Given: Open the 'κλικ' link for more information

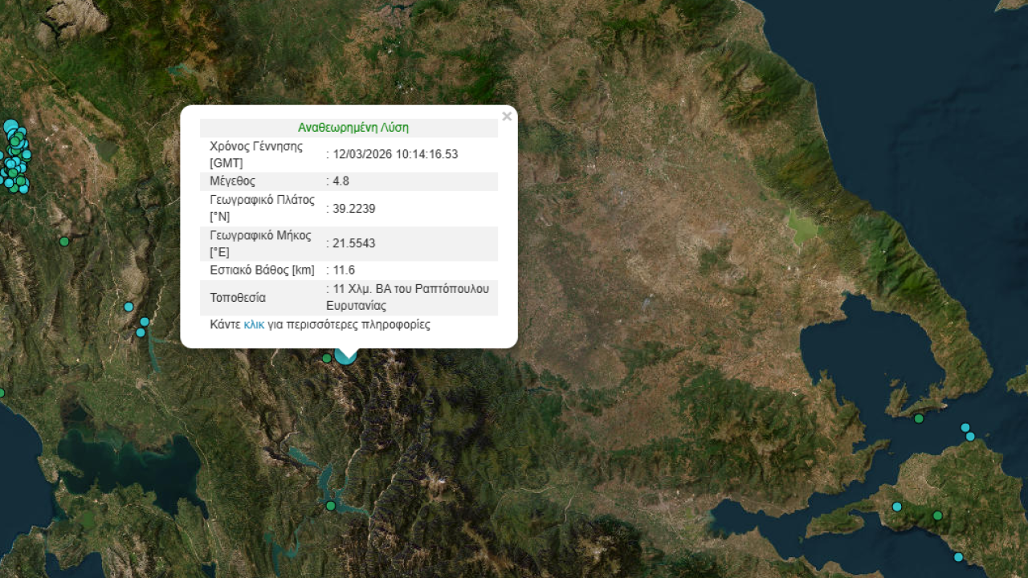Looking at the screenshot, I should coord(254,325).
